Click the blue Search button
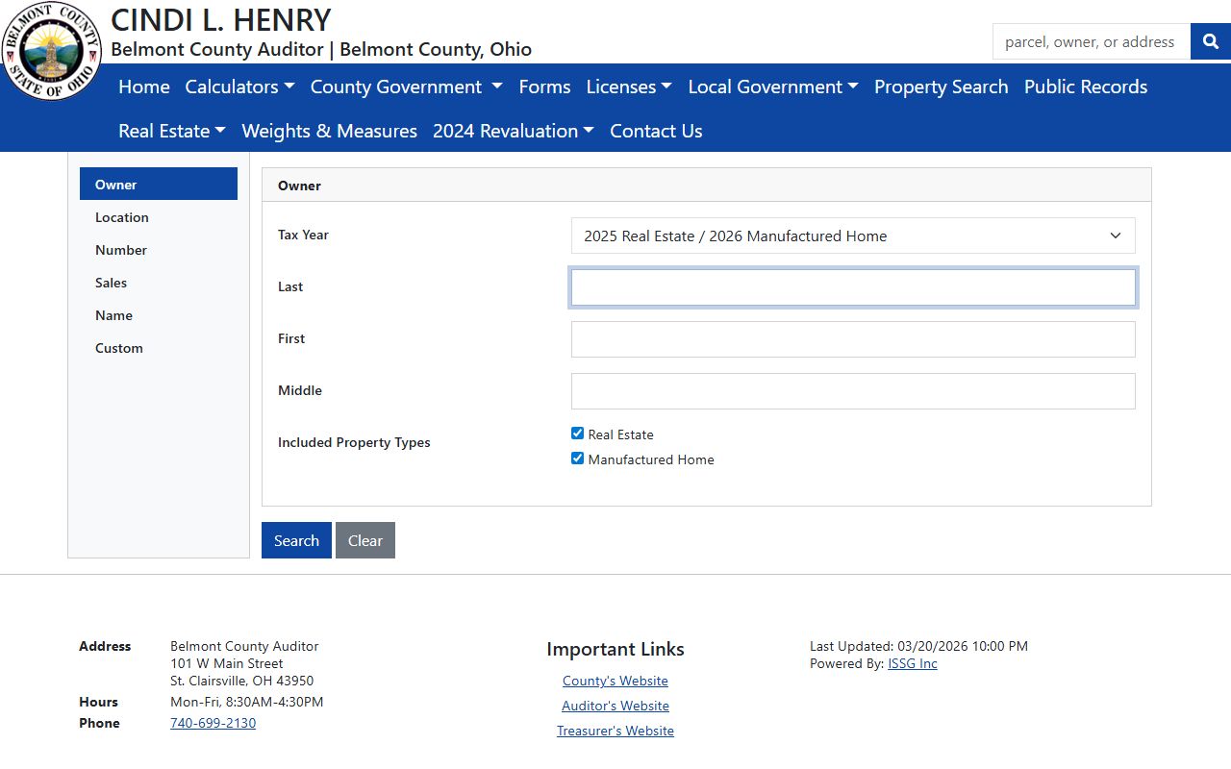The height and width of the screenshot is (769, 1231). [x=296, y=540]
